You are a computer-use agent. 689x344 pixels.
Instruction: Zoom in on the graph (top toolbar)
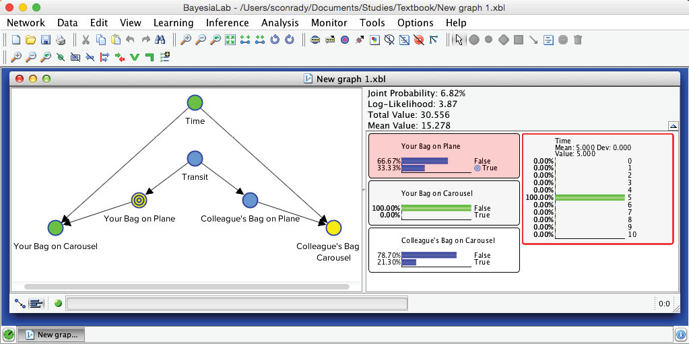186,40
